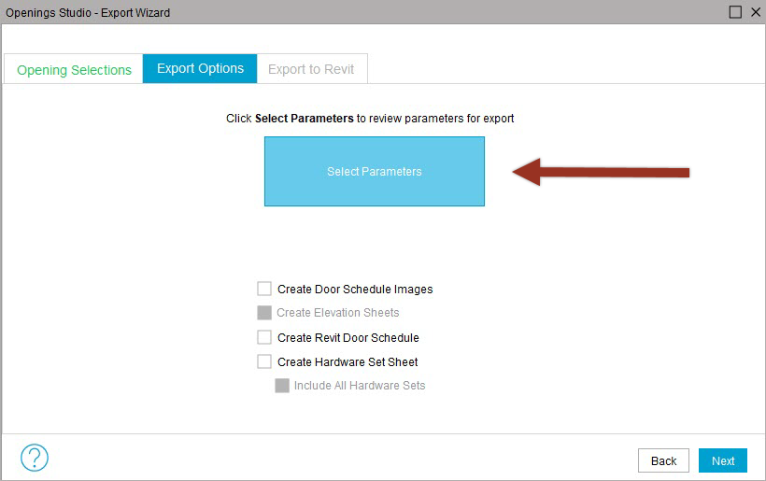766x481 pixels.
Task: Tick the Create Door Schedule Images checkbox
Action: [x=264, y=289]
